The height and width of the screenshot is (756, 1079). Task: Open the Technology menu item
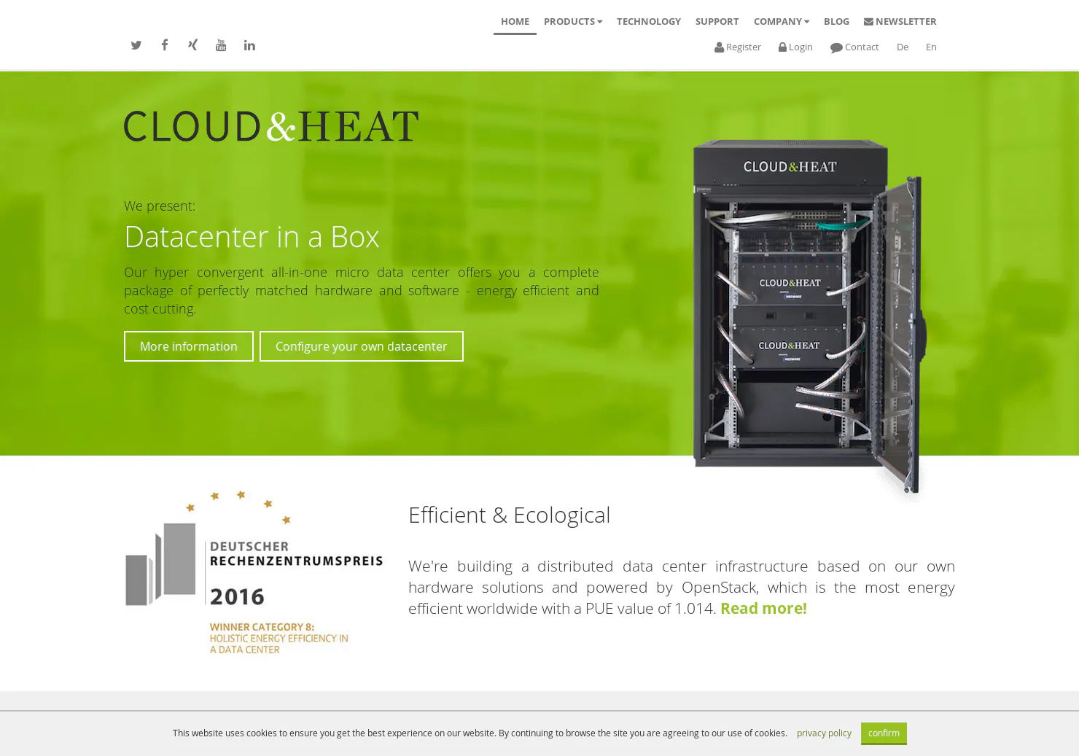click(x=649, y=21)
